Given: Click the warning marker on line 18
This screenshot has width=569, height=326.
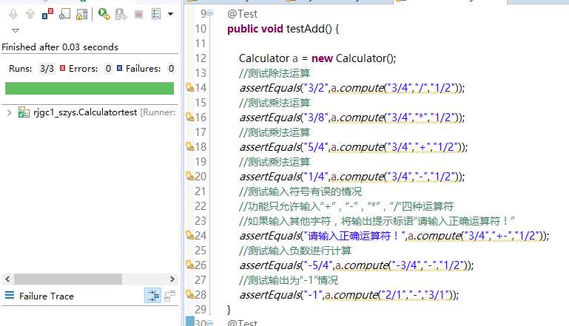Looking at the screenshot, I should tap(189, 146).
